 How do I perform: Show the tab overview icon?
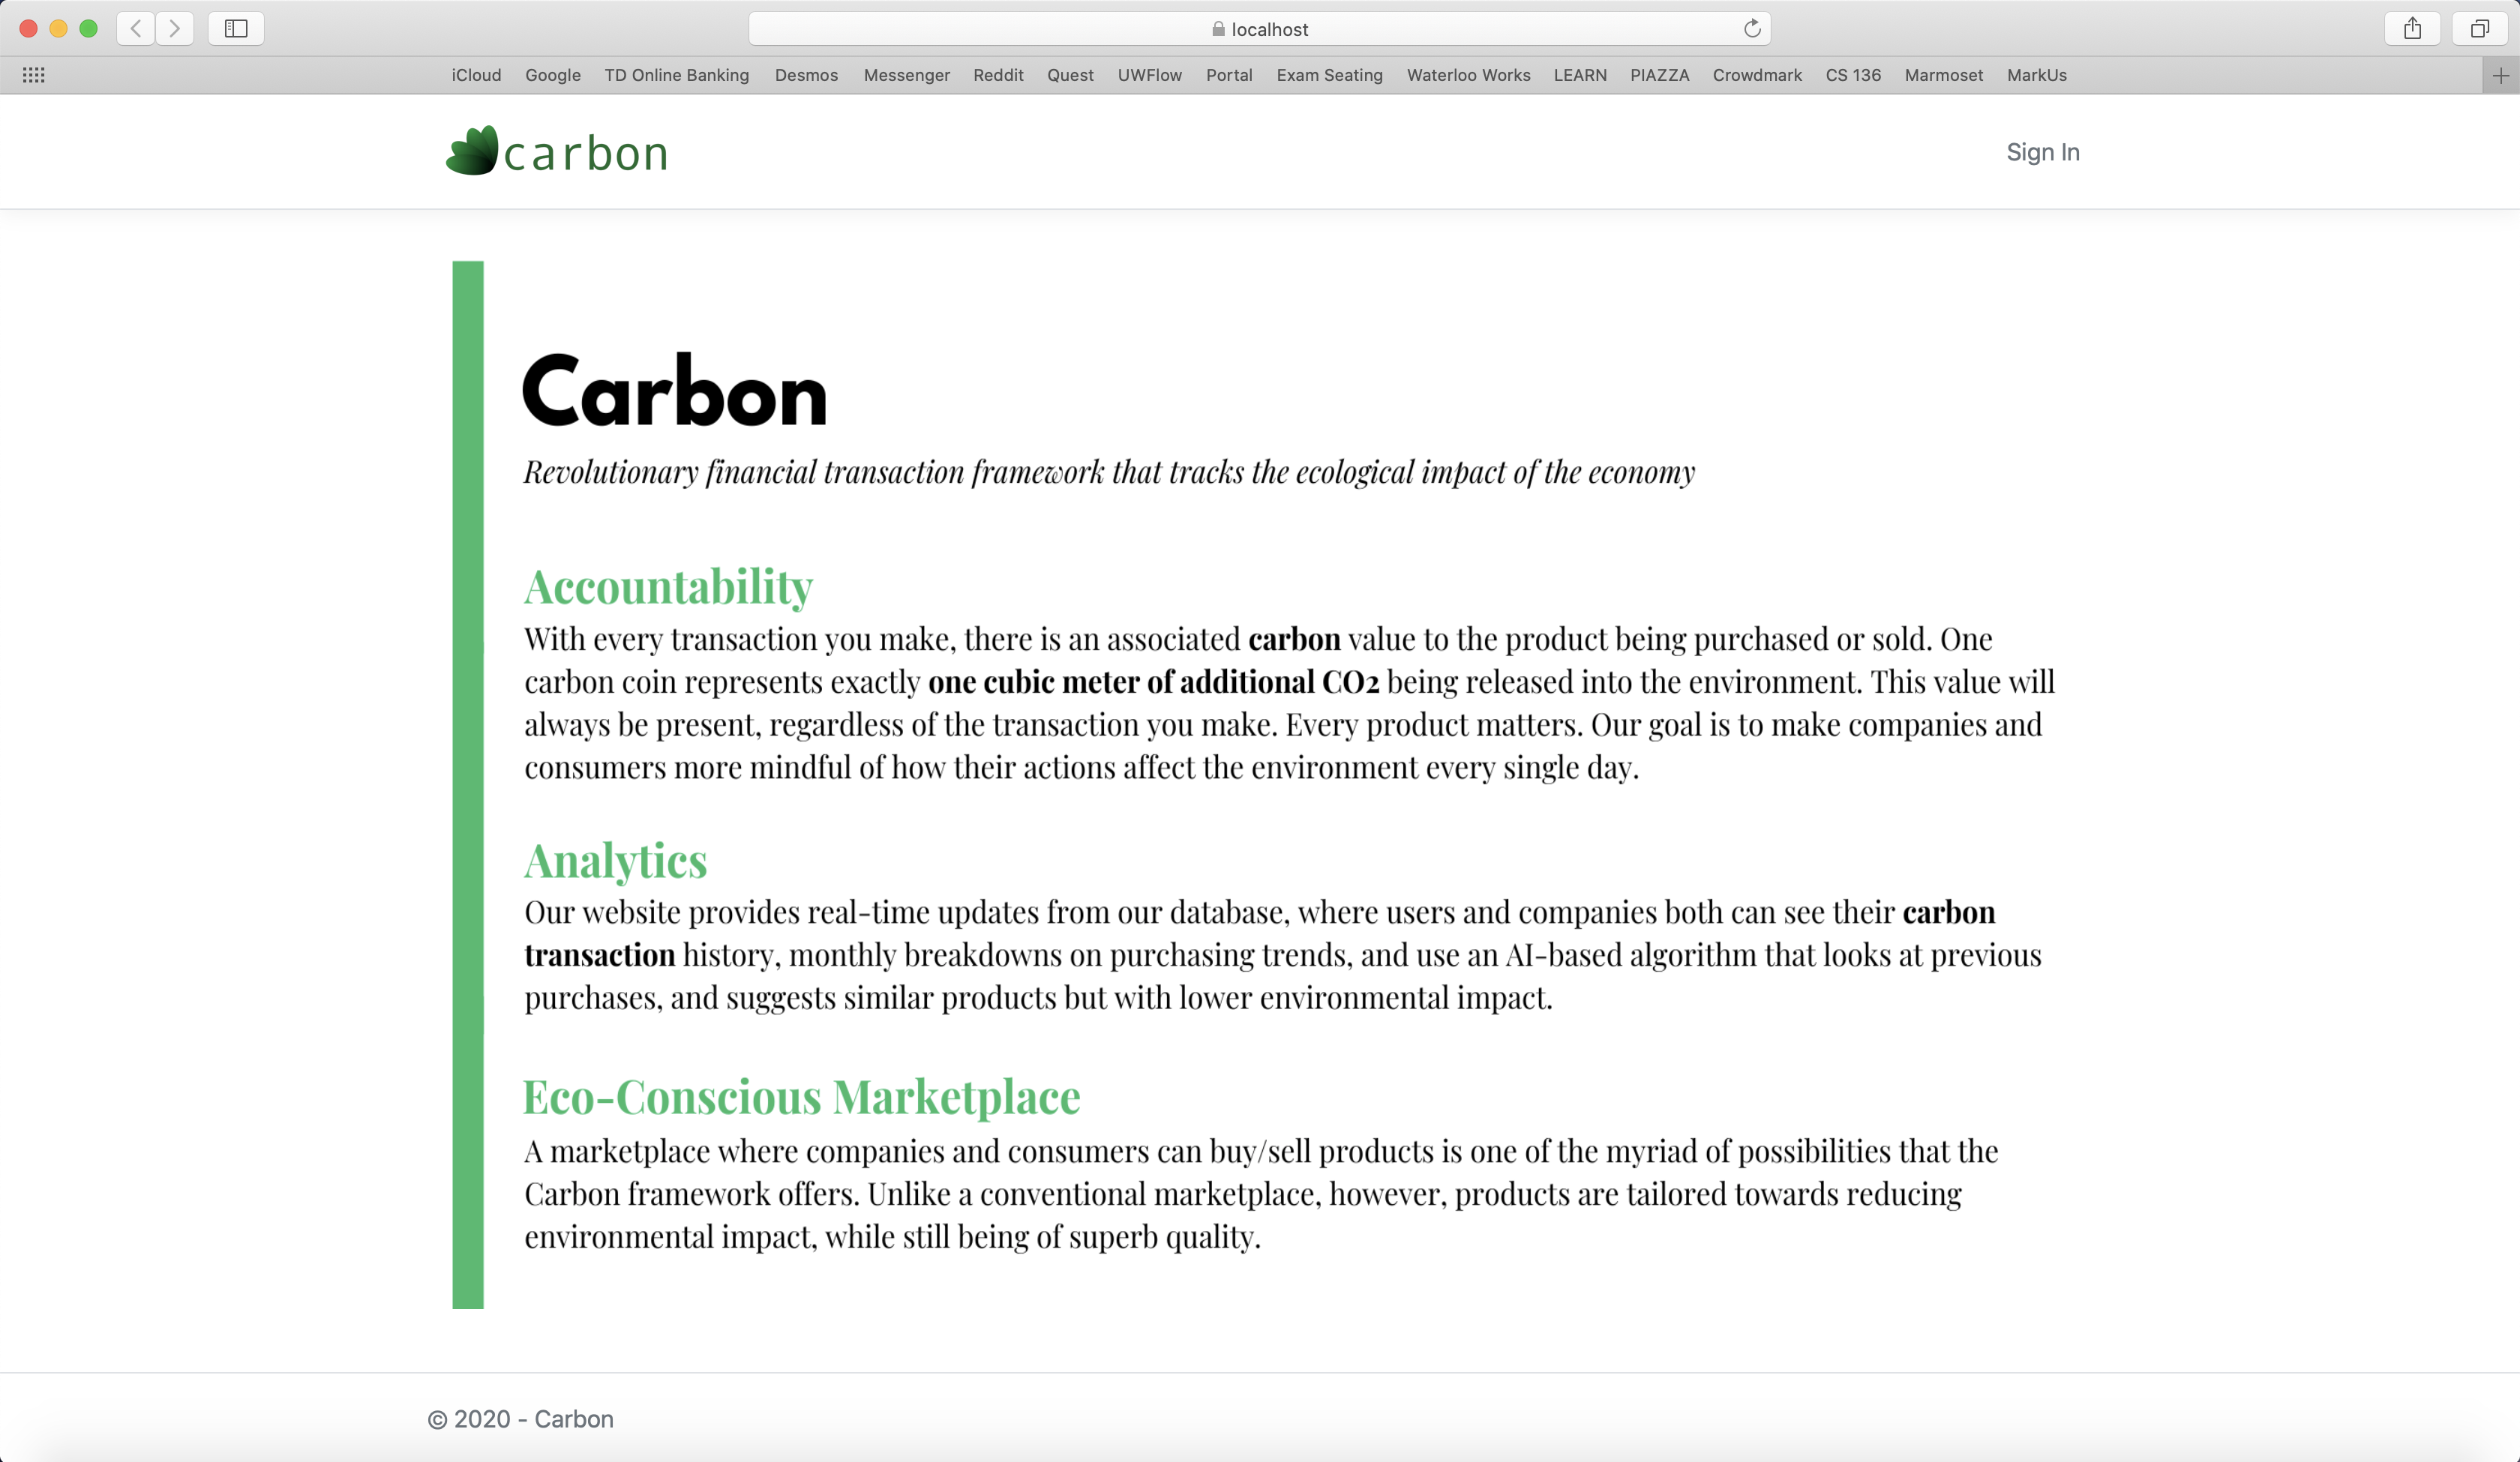2479,28
